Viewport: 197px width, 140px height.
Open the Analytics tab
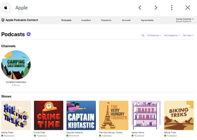(86, 20)
